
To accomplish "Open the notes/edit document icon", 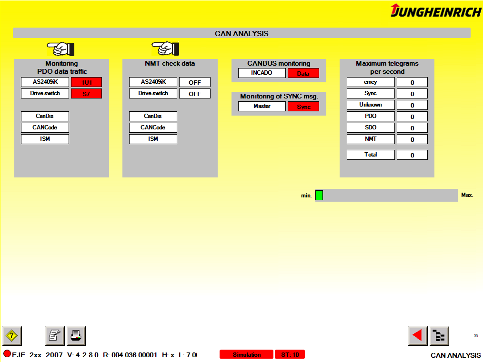I will (x=55, y=336).
